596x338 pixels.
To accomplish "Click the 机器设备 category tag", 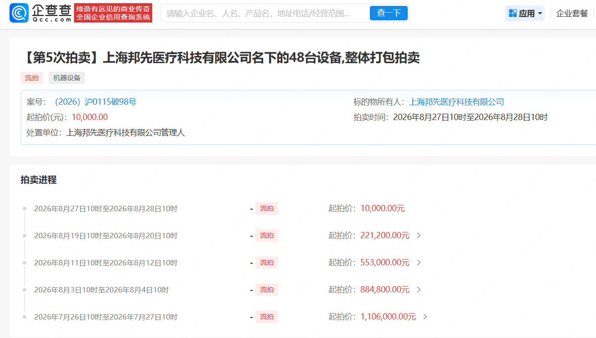I will coord(67,78).
